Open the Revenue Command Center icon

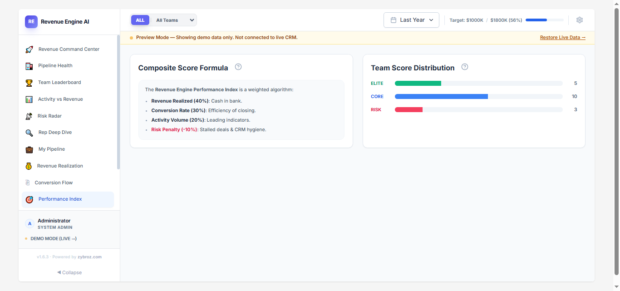pyautogui.click(x=29, y=49)
